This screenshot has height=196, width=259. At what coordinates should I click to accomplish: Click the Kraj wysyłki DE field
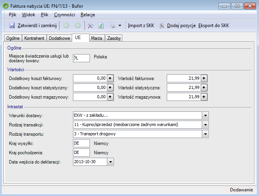81,143
